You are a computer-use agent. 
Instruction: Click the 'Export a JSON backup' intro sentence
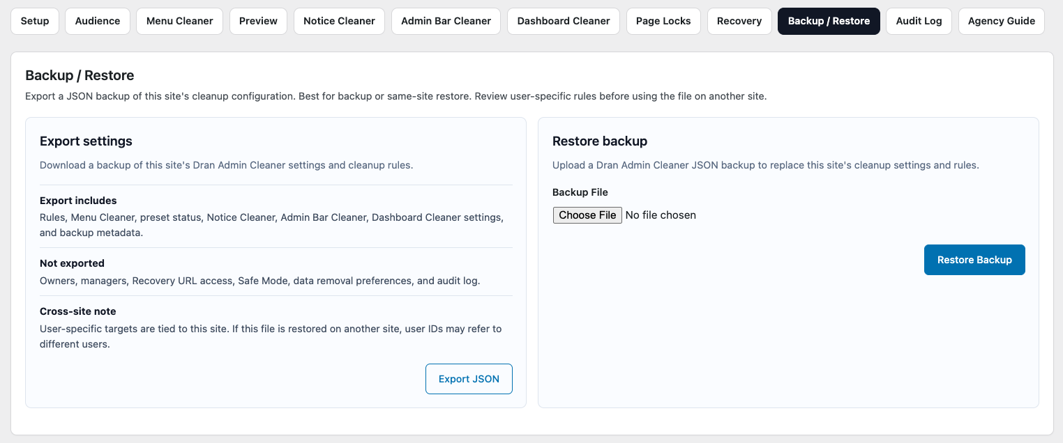click(x=396, y=96)
